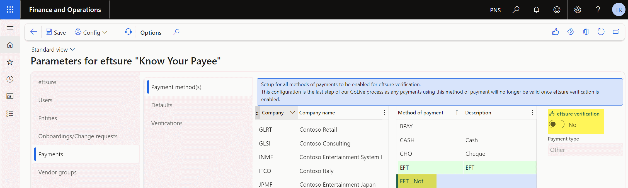Open Company column header dropdown
The width and height of the screenshot is (628, 188).
(x=293, y=112)
